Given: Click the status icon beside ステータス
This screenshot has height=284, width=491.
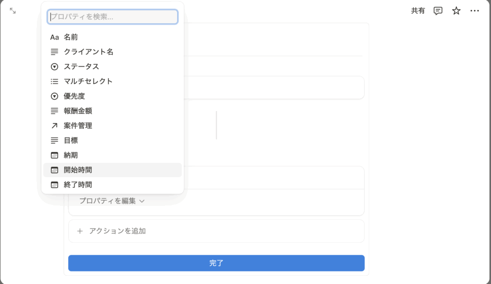Looking at the screenshot, I should coord(54,67).
